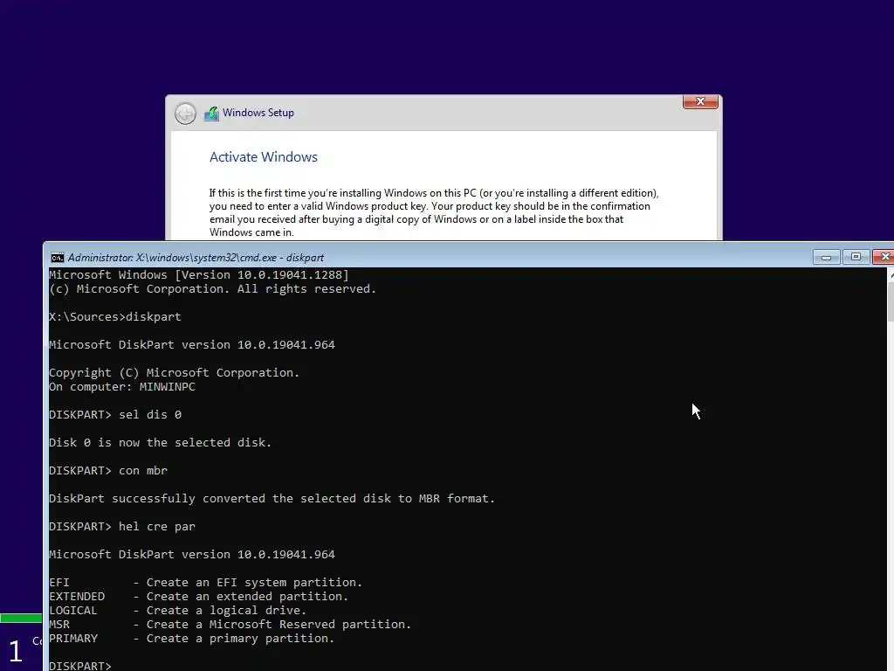Click the Windows Setup installer icon

coord(211,114)
